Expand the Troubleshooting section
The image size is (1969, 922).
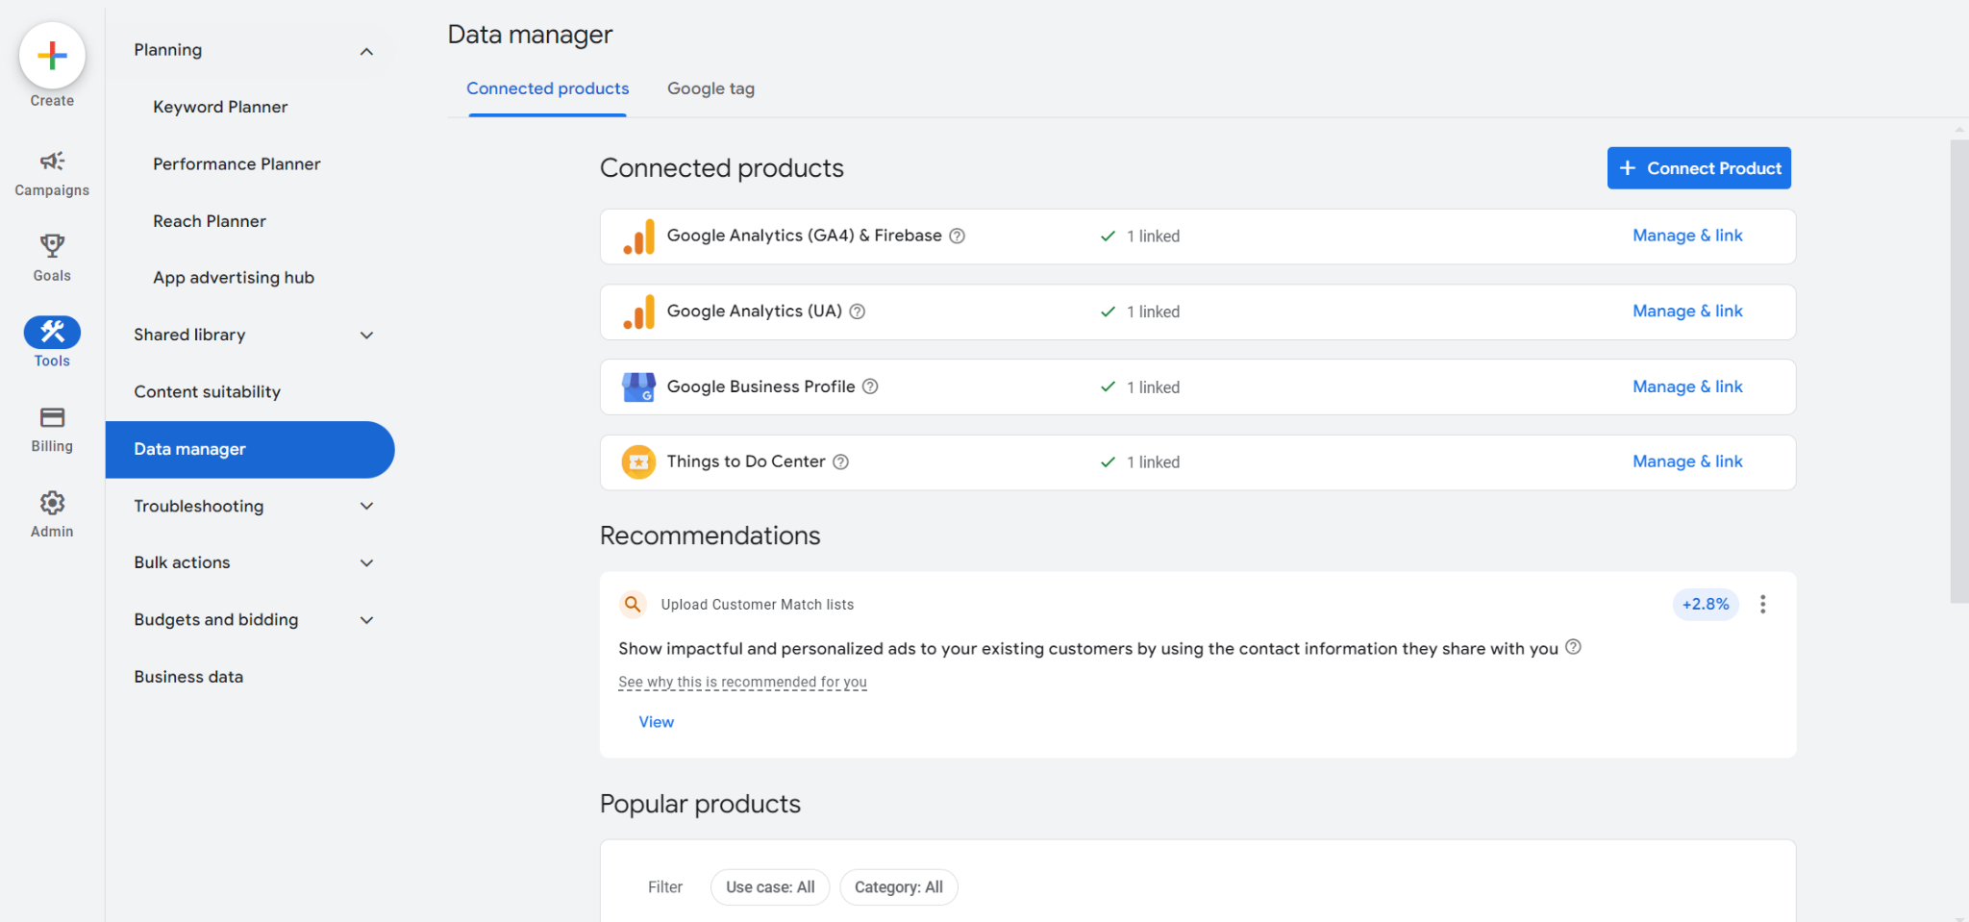tap(366, 507)
